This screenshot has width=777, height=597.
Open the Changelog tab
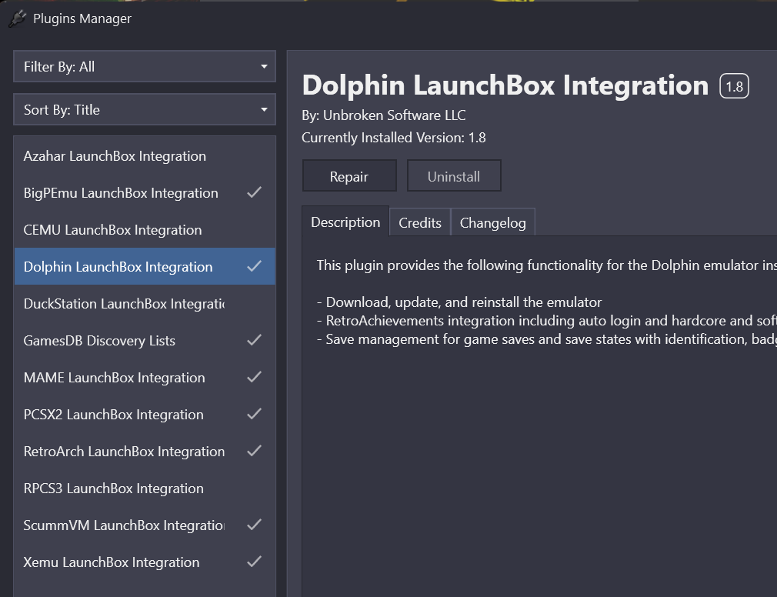point(492,223)
